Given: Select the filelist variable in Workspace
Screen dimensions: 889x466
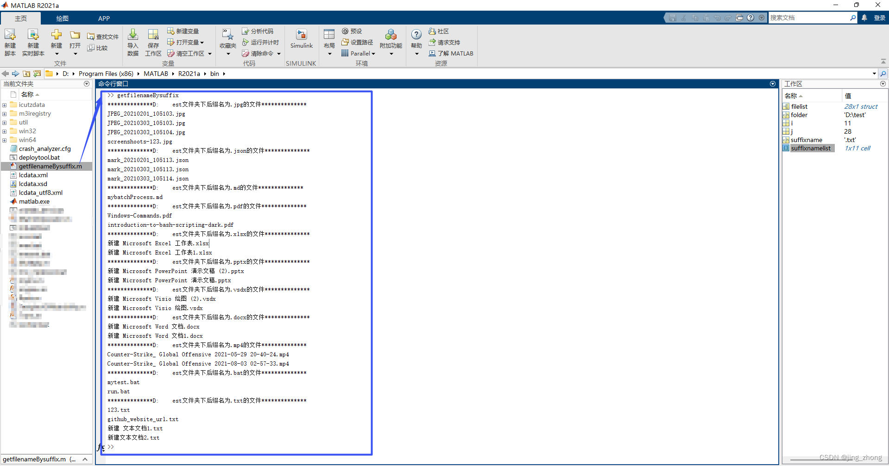Looking at the screenshot, I should pyautogui.click(x=799, y=106).
